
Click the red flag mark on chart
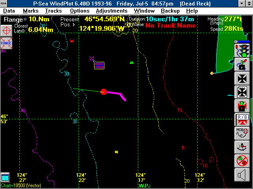click(x=183, y=147)
